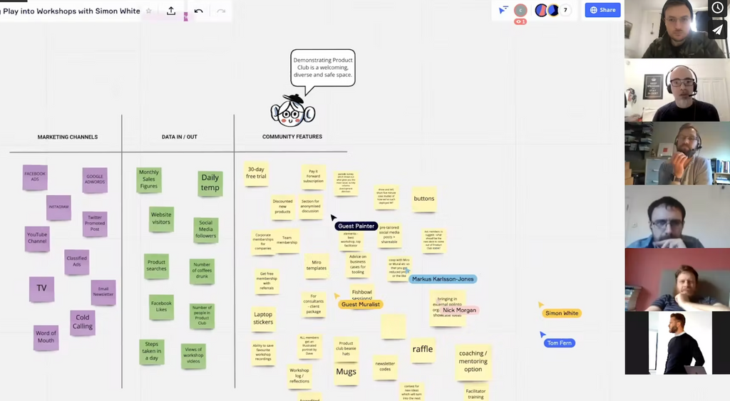Screen dimensions: 730x401
Task: Click the redo arrow icon
Action: (x=221, y=11)
